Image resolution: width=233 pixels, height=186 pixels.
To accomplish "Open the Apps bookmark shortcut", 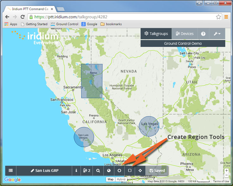I will pos(11,24).
